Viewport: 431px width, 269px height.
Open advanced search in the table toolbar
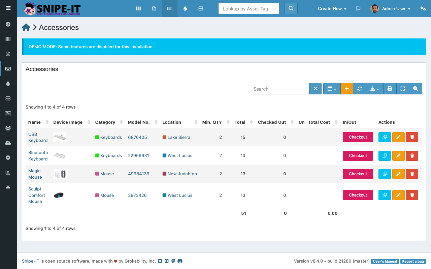pyautogui.click(x=416, y=89)
